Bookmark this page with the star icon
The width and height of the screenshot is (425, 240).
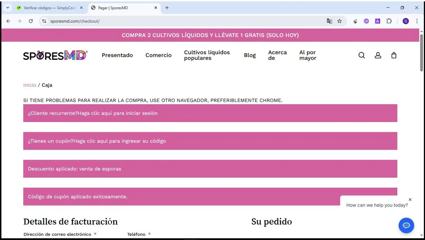[339, 21]
